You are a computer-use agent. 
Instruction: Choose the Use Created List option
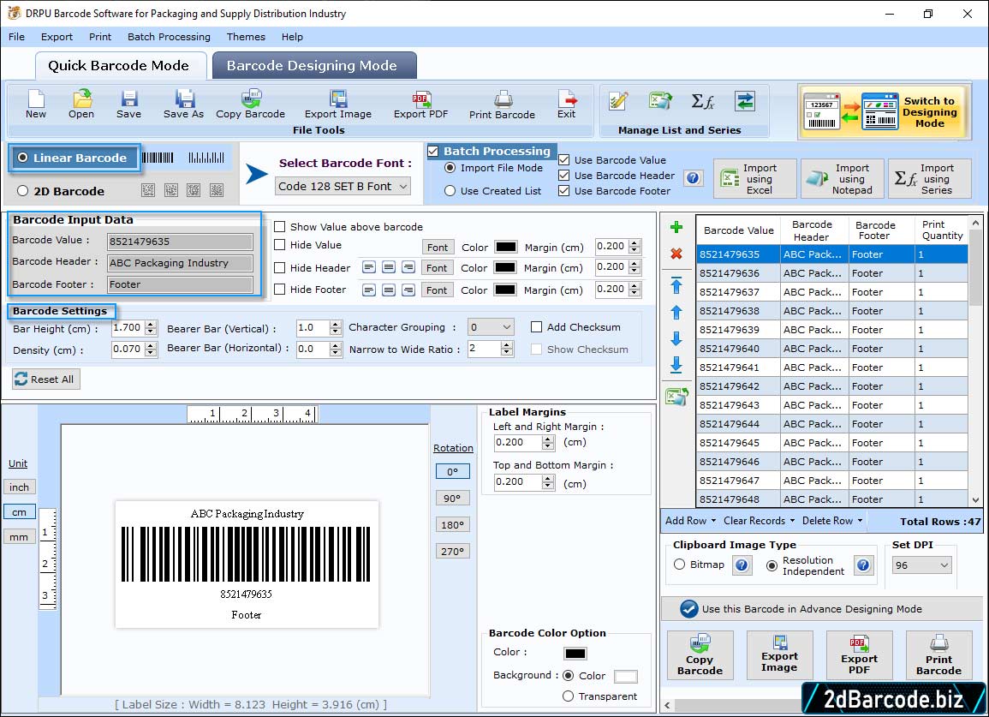point(450,191)
